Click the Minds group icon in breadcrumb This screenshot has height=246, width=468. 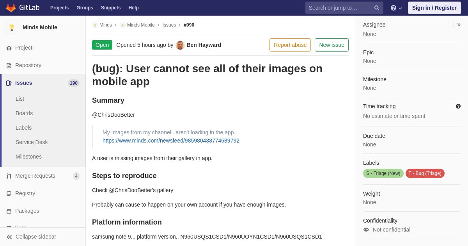point(95,25)
